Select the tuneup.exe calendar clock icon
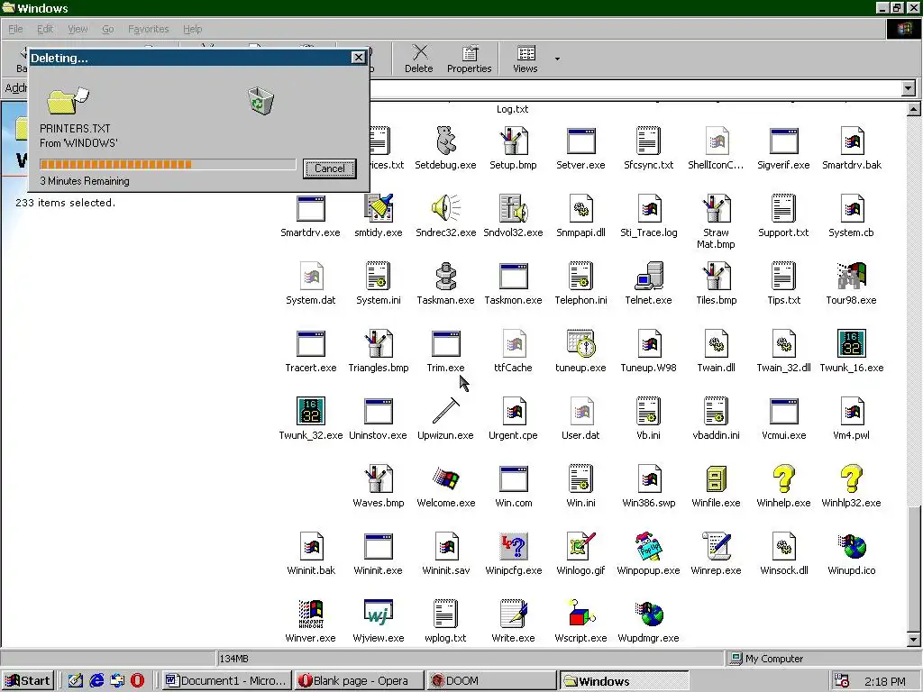Image resolution: width=923 pixels, height=692 pixels. tap(581, 343)
